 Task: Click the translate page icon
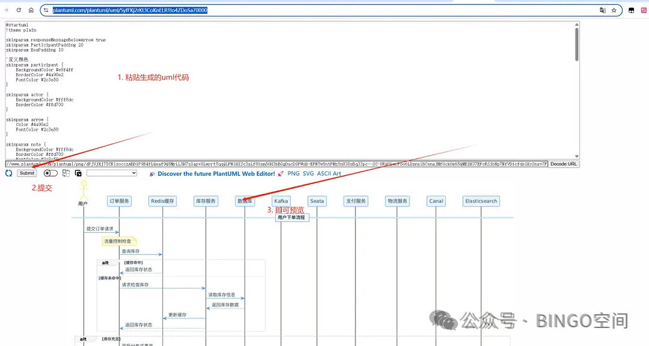pos(603,10)
